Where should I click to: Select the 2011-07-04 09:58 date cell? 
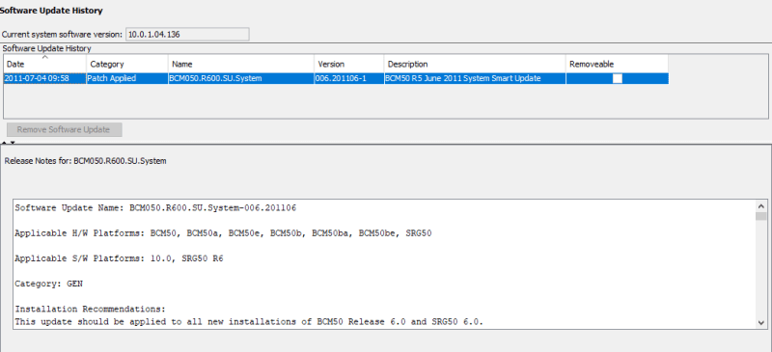[44, 78]
